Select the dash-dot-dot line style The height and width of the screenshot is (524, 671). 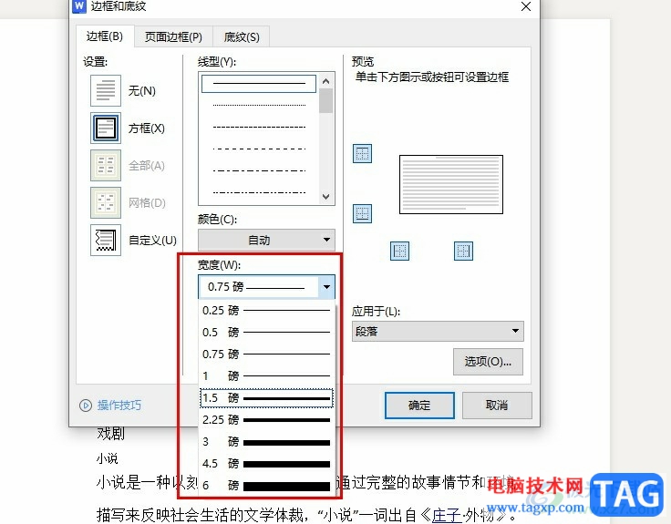(259, 192)
